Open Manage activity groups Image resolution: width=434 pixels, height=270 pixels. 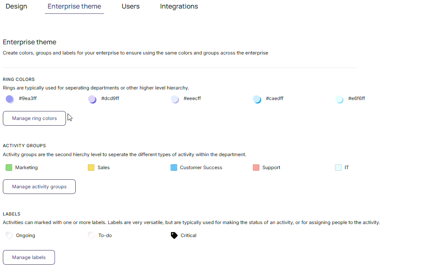click(x=39, y=187)
